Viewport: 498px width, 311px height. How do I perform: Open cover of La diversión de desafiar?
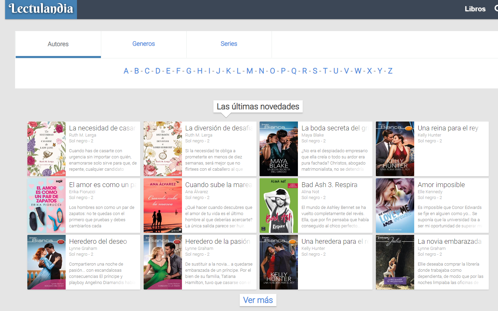pyautogui.click(x=163, y=149)
